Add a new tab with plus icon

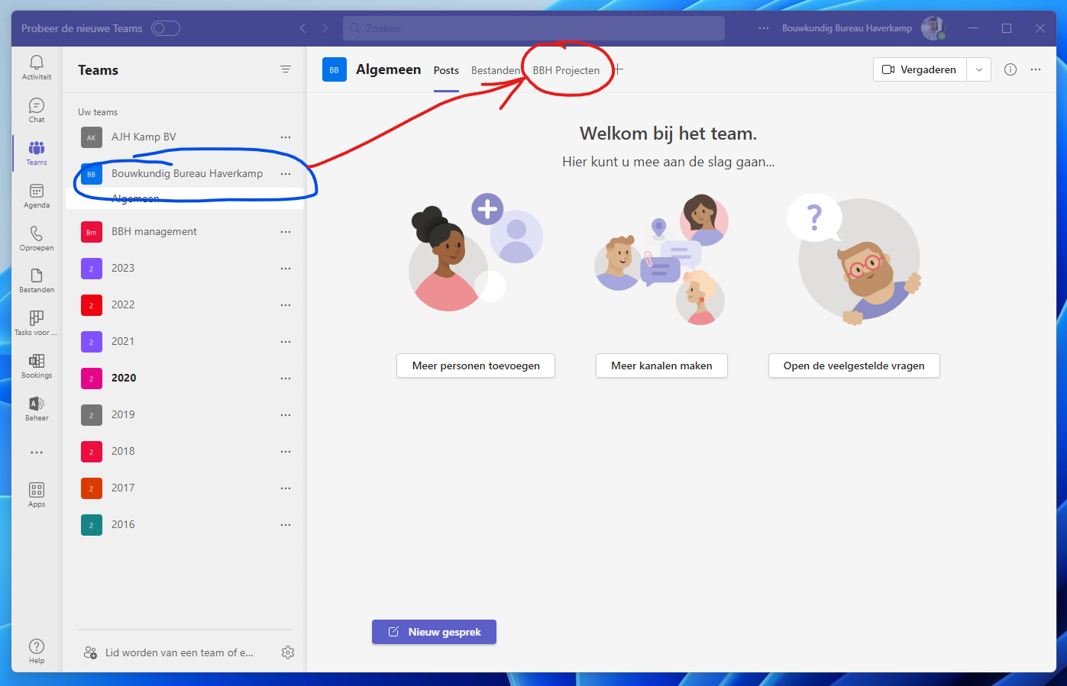[619, 69]
